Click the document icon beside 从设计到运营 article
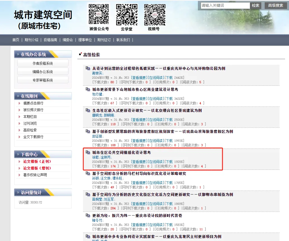This screenshot has width=289, height=241. pyautogui.click(x=88, y=68)
